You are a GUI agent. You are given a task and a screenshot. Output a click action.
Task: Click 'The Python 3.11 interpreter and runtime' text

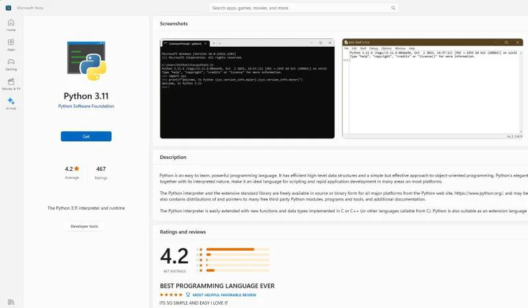pyautogui.click(x=86, y=208)
